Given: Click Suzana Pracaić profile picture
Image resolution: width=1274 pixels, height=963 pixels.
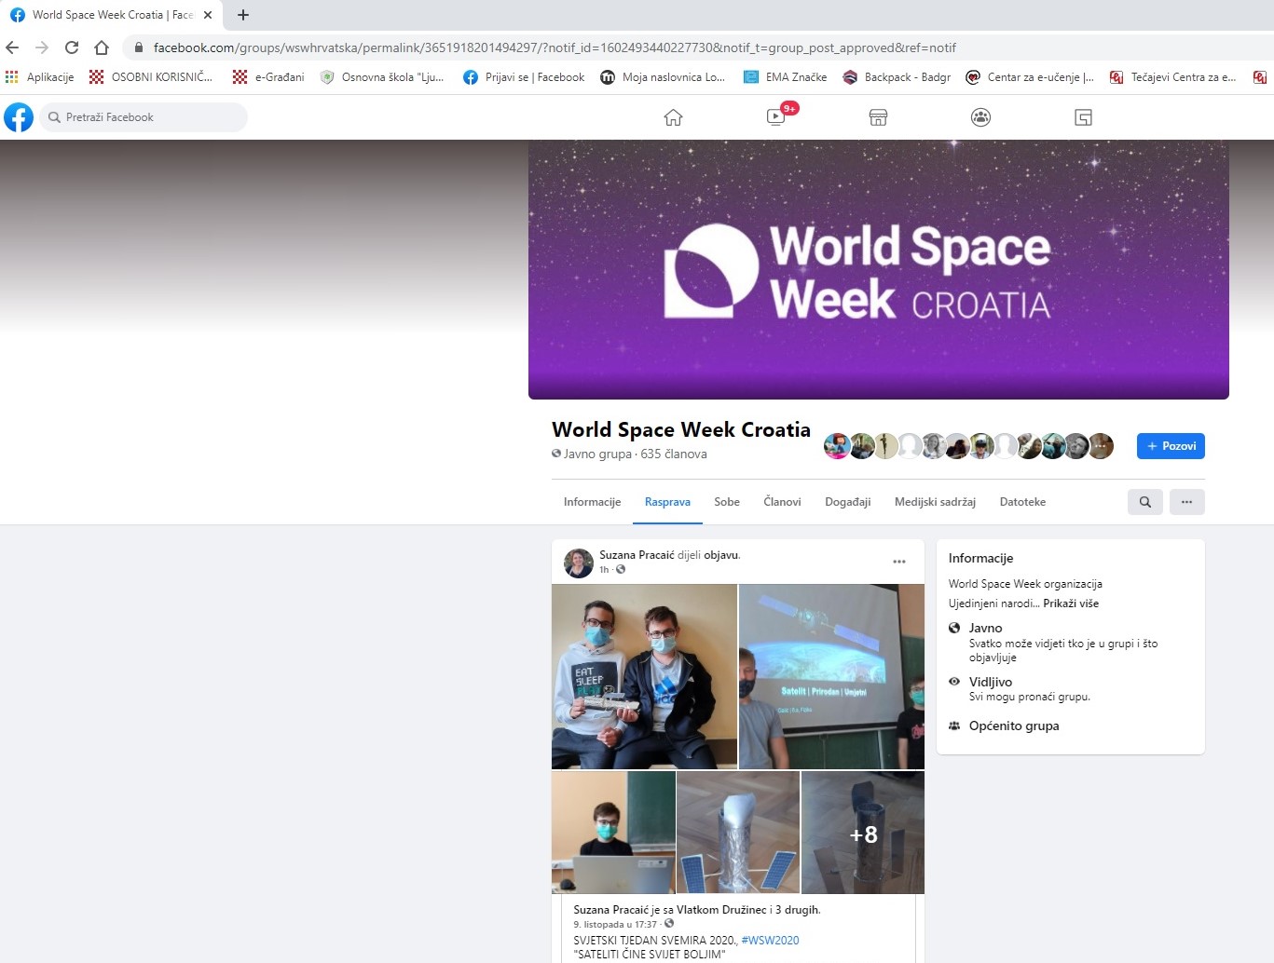Looking at the screenshot, I should tap(579, 563).
